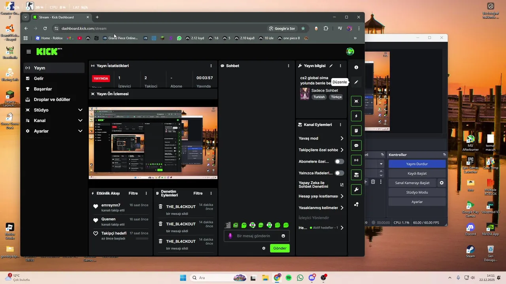Image resolution: width=506 pixels, height=284 pixels.
Task: Click the purple microphone icon in chat input
Action: pyautogui.click(x=230, y=236)
